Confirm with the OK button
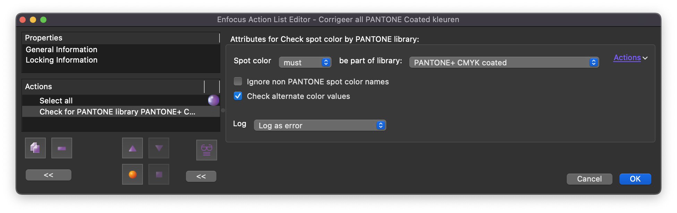The height and width of the screenshot is (213, 677). coord(635,179)
